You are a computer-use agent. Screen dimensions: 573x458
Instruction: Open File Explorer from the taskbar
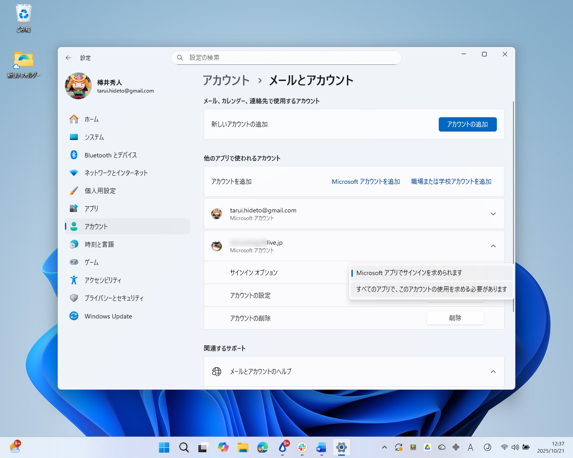click(x=243, y=447)
